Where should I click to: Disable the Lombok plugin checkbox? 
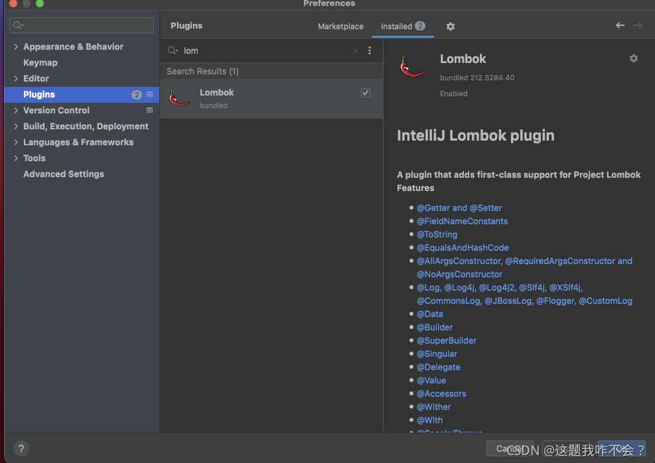click(366, 93)
